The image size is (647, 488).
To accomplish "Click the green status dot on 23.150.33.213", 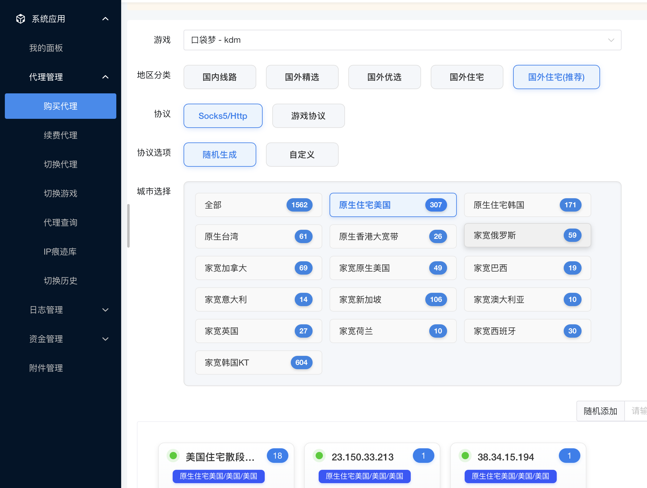I will click(319, 456).
